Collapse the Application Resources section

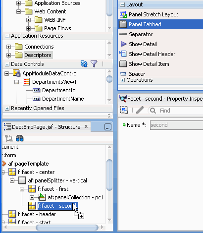(x=7, y=36)
